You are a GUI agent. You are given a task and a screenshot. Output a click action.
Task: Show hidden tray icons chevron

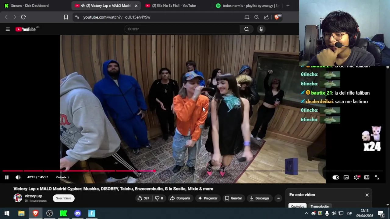pyautogui.click(x=307, y=214)
